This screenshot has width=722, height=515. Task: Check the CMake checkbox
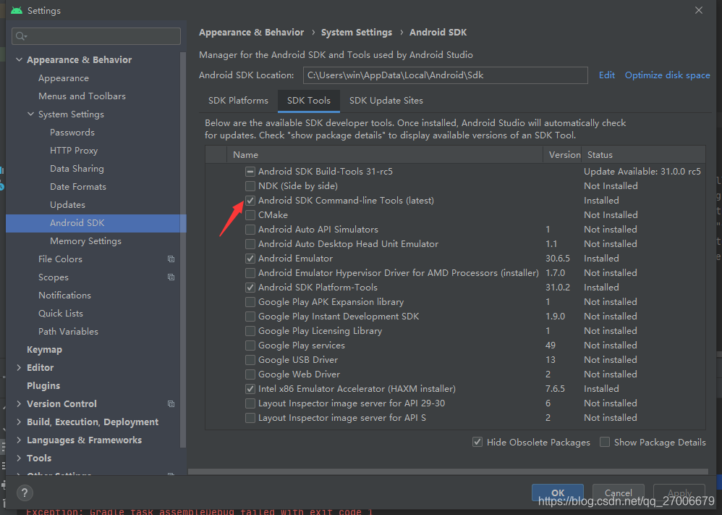(x=250, y=215)
